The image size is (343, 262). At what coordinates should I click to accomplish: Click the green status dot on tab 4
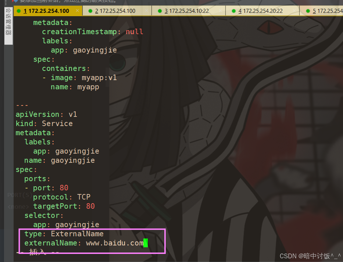(233, 11)
